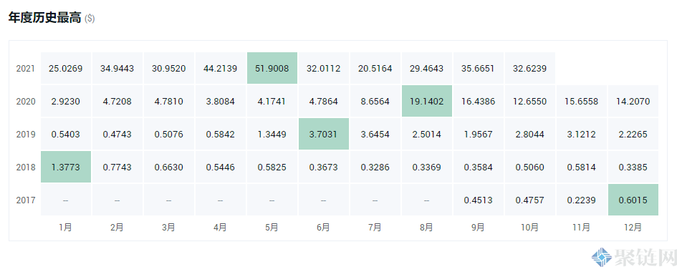The width and height of the screenshot is (677, 267).
Task: Click the 2020 year row label
Action: click(26, 102)
